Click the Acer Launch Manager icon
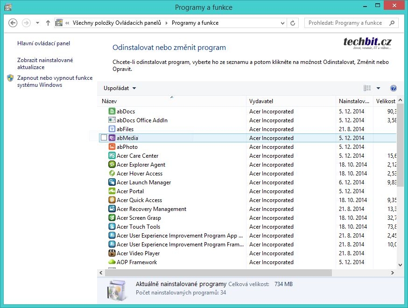Viewport: 408px width, 308px height. tap(112, 182)
